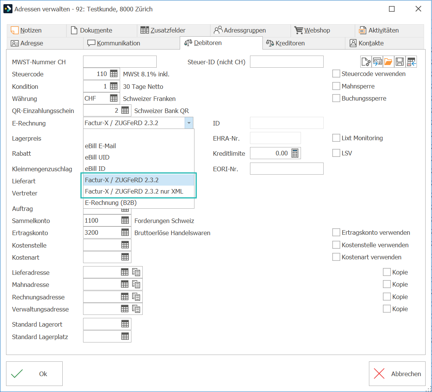432x392 pixels.
Task: Click the form import arrow toolbar icon
Action: (378, 62)
